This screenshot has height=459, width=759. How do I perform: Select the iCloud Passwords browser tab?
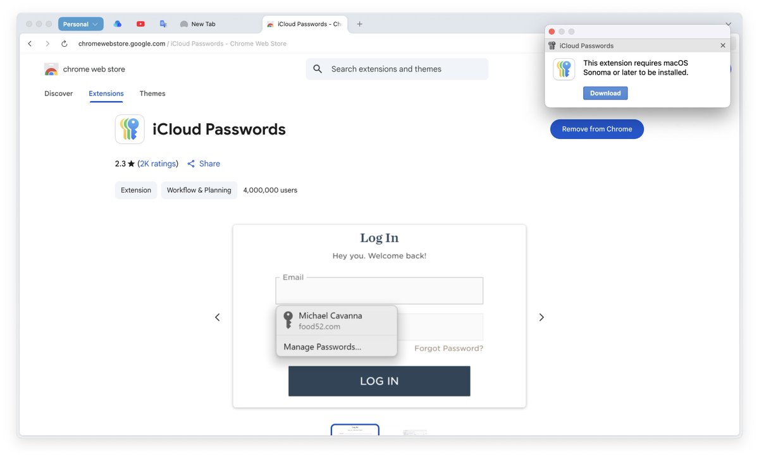(x=305, y=24)
